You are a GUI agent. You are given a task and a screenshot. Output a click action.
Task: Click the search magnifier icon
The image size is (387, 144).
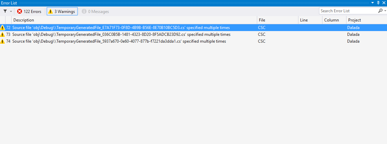(380, 11)
